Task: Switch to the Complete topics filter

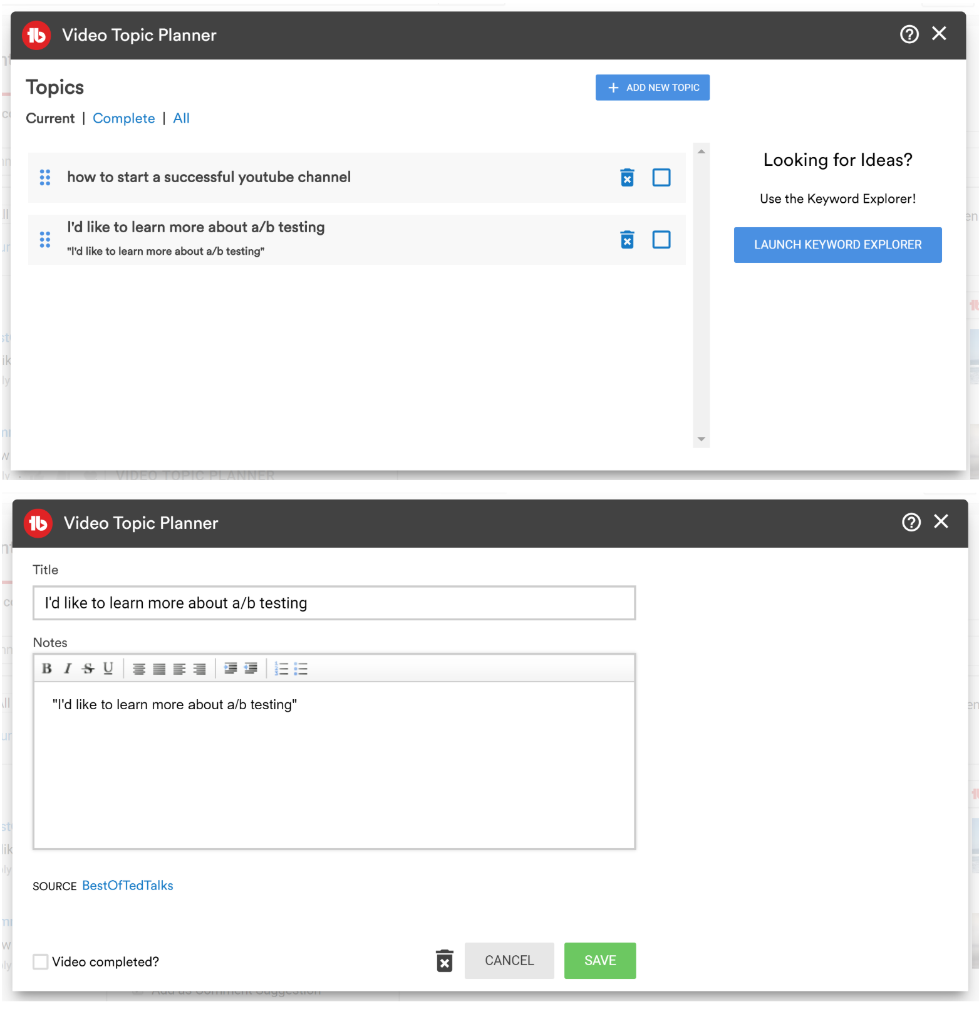Action: [x=123, y=118]
